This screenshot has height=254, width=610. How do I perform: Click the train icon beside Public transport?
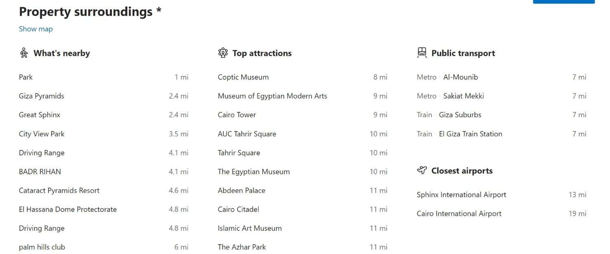pyautogui.click(x=422, y=53)
